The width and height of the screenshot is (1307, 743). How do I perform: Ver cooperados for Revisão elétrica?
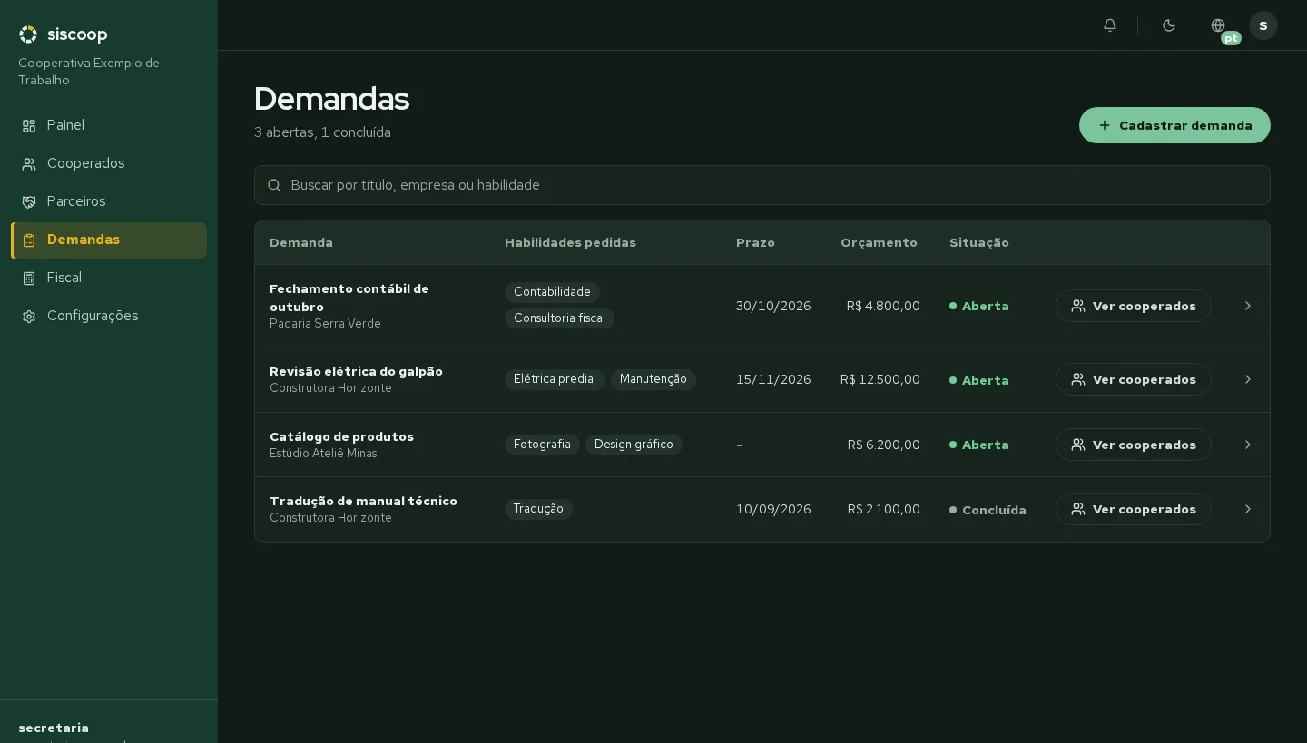(x=1134, y=379)
